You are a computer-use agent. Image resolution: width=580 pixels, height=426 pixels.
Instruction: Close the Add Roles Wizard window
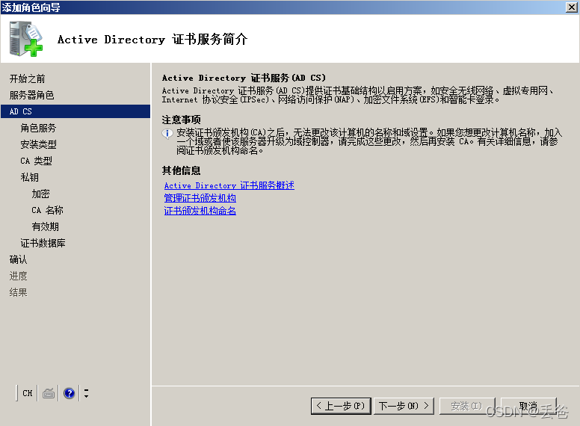[572, 7]
